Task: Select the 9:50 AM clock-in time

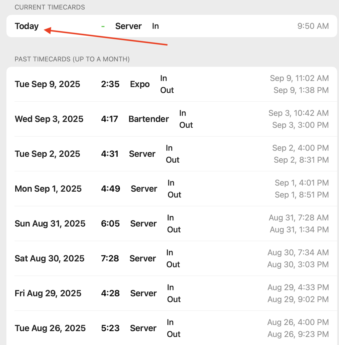Action: click(313, 26)
